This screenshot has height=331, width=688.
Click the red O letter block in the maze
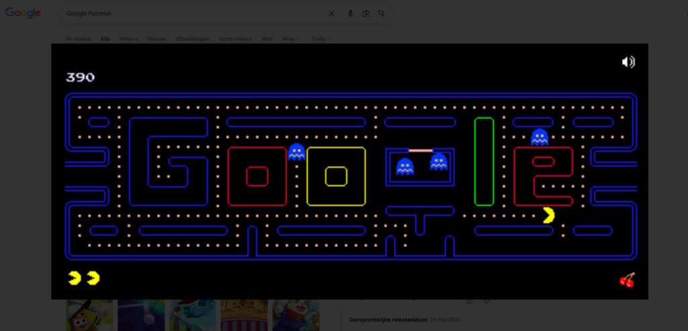257,176
